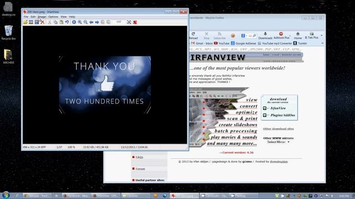Click the Recycle Bin desktop icon
Image resolution: width=355 pixels, height=199 pixels.
[8, 33]
